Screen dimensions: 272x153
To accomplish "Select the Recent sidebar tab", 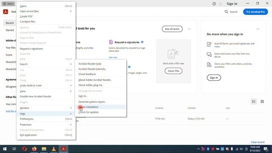I will pyautogui.click(x=10, y=23).
